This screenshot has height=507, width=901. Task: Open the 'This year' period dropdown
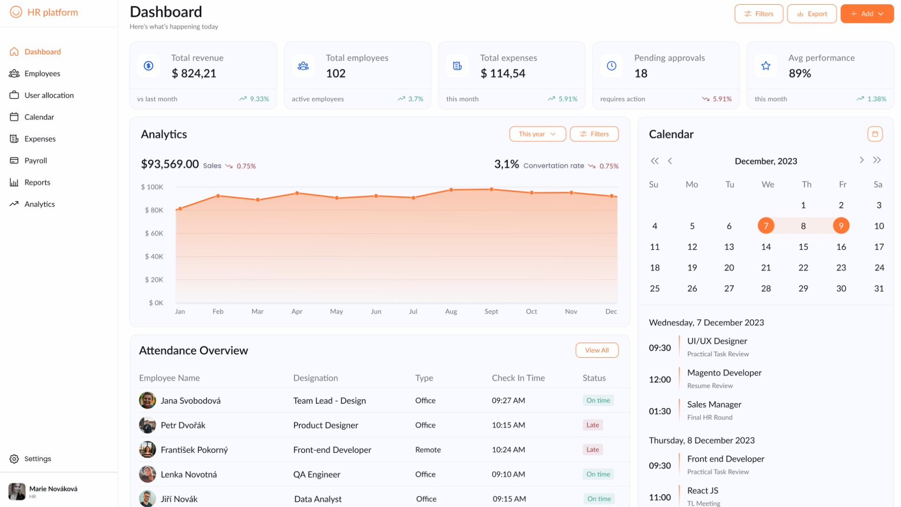[537, 134]
